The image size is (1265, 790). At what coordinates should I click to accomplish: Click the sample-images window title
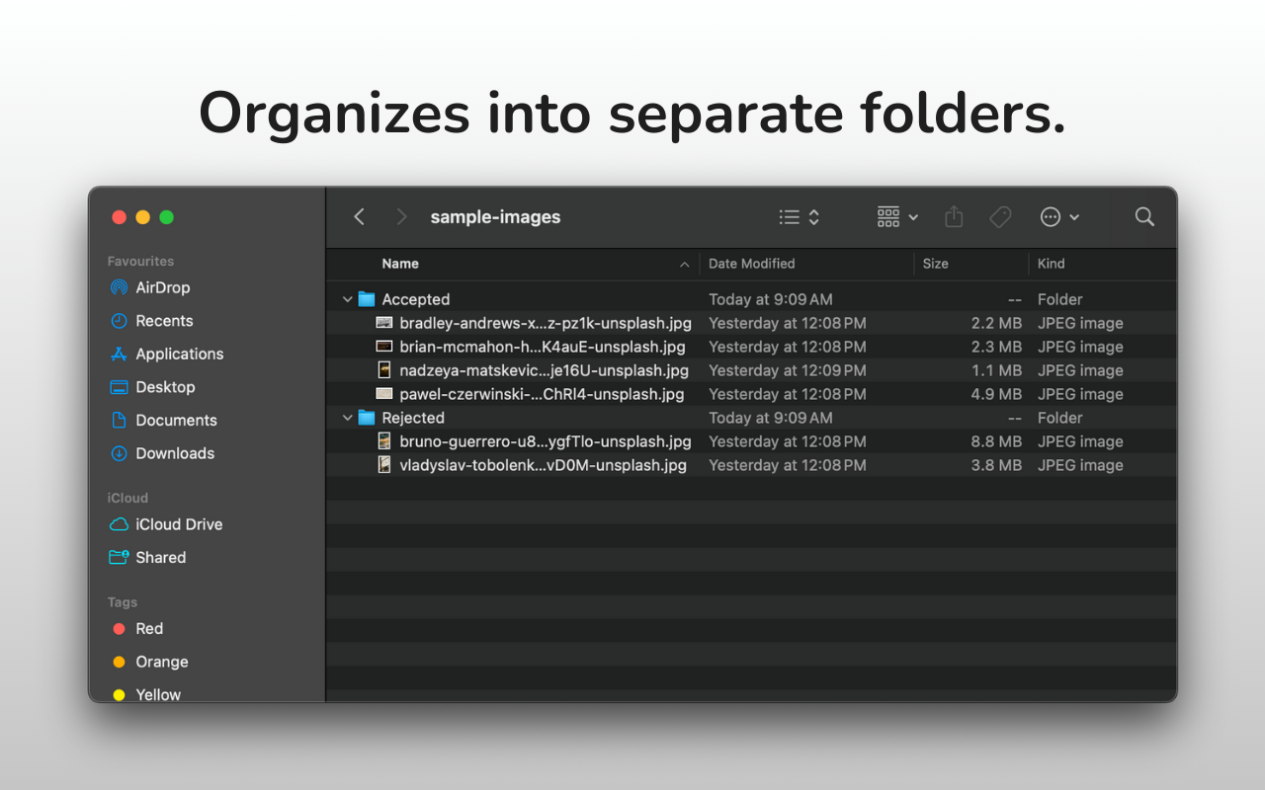click(495, 217)
